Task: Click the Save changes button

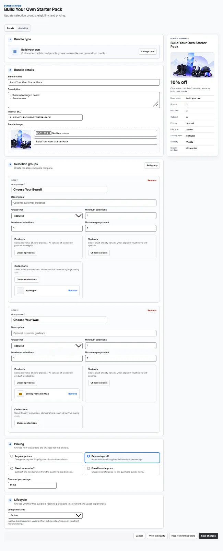Action: (209, 536)
